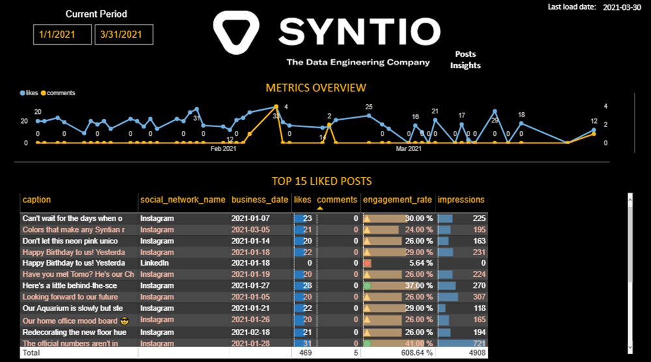Screen dimensions: 651x362
Task: Click the table scrollbar up arrow
Action: [630, 200]
